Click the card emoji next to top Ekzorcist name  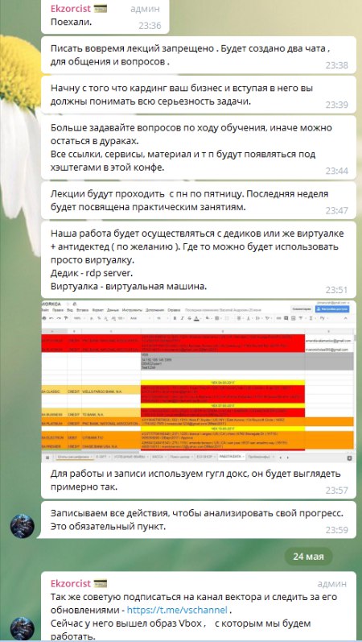pos(101,8)
